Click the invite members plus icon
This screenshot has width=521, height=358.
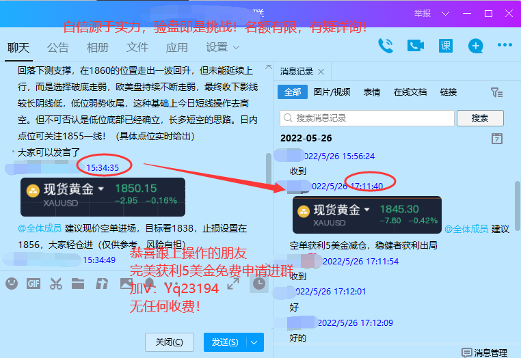[475, 46]
